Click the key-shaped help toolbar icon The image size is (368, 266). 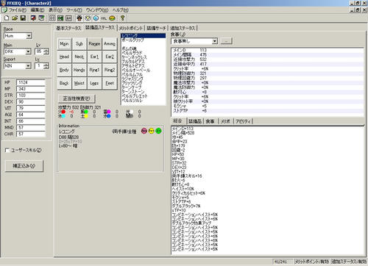click(x=123, y=18)
